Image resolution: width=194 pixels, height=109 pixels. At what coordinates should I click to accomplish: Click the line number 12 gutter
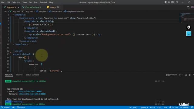pyautogui.click(x=8, y=51)
